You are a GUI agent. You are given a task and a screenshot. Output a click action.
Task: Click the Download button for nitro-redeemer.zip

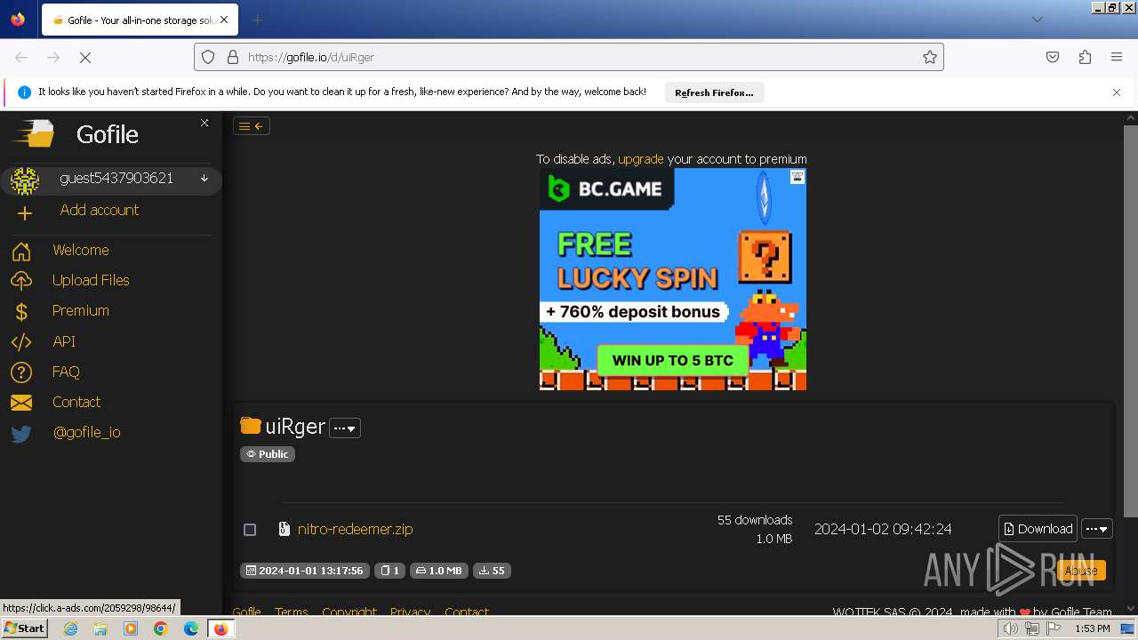point(1038,529)
